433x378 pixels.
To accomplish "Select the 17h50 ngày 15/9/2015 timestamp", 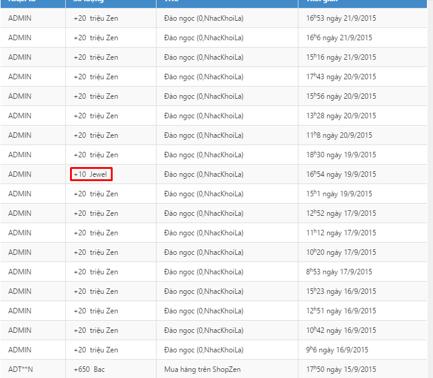I will [341, 369].
